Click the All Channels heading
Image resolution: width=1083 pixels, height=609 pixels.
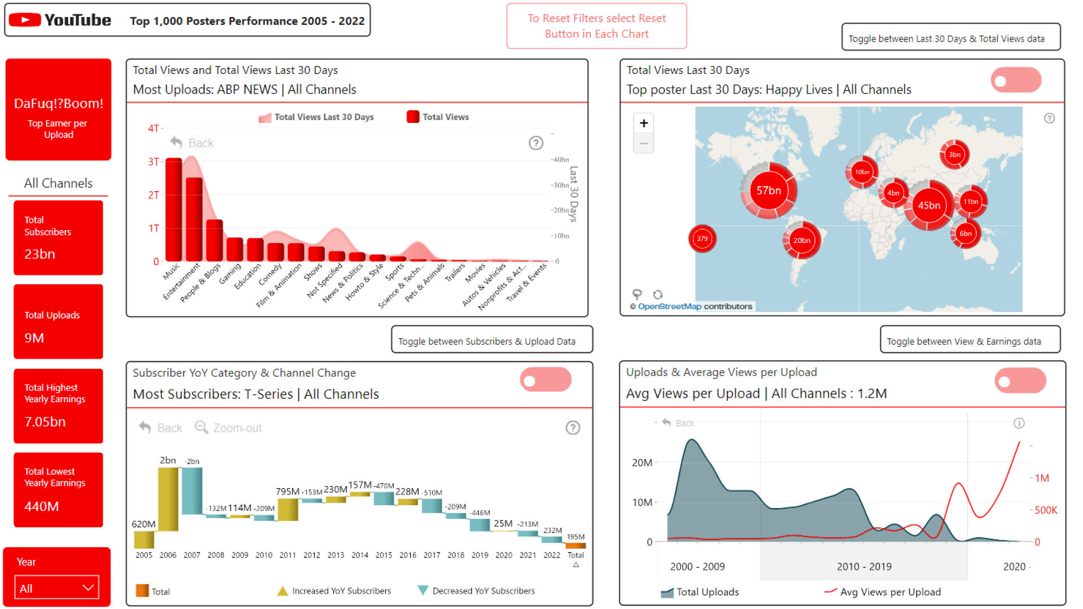point(58,183)
